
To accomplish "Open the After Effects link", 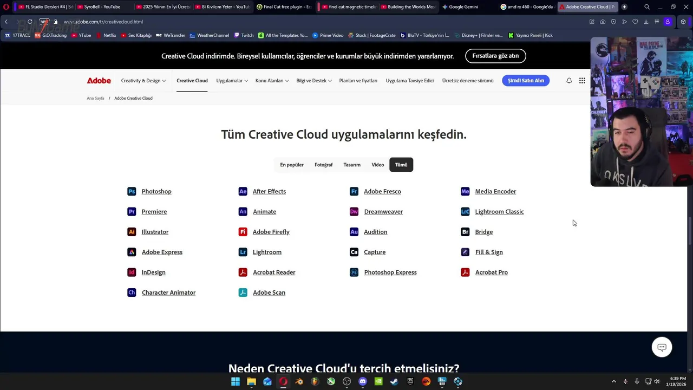I will pyautogui.click(x=269, y=191).
